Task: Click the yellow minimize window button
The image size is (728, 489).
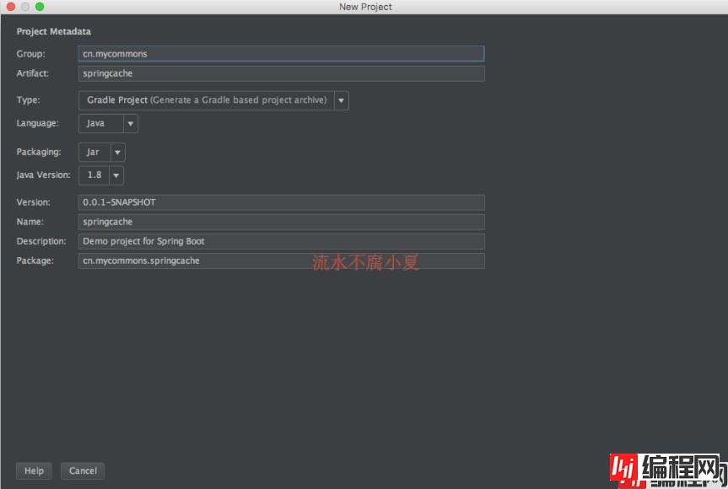Action: coord(25,7)
